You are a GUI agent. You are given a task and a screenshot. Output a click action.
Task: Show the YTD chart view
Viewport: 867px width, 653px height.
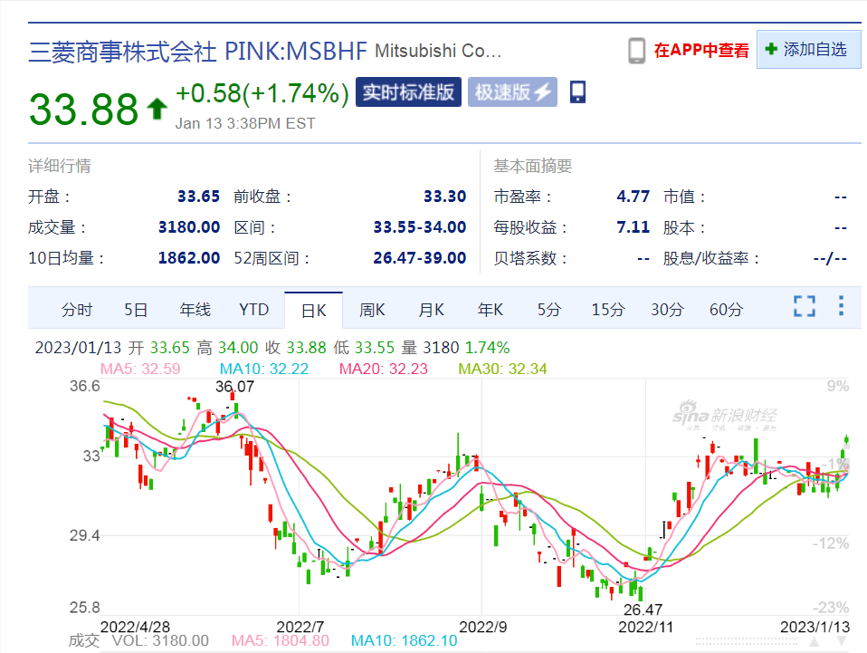pos(253,310)
